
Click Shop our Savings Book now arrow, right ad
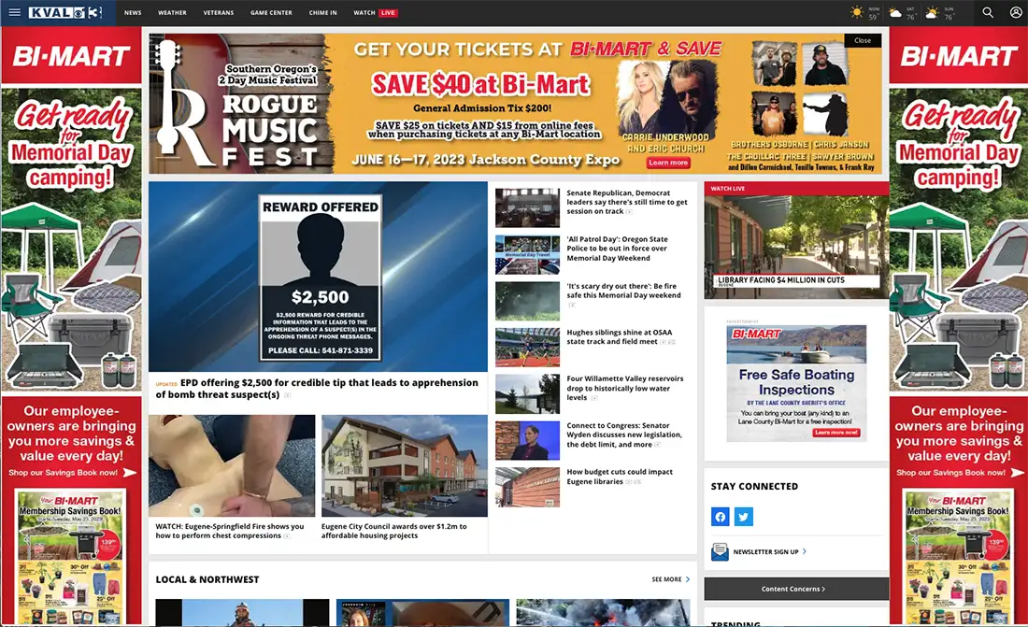click(x=1017, y=472)
